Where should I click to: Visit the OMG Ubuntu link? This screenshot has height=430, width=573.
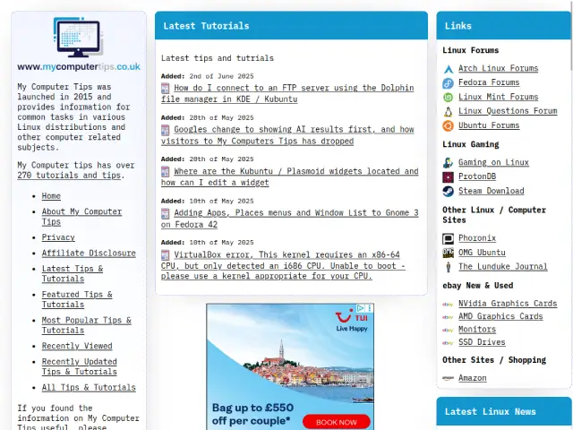click(482, 253)
